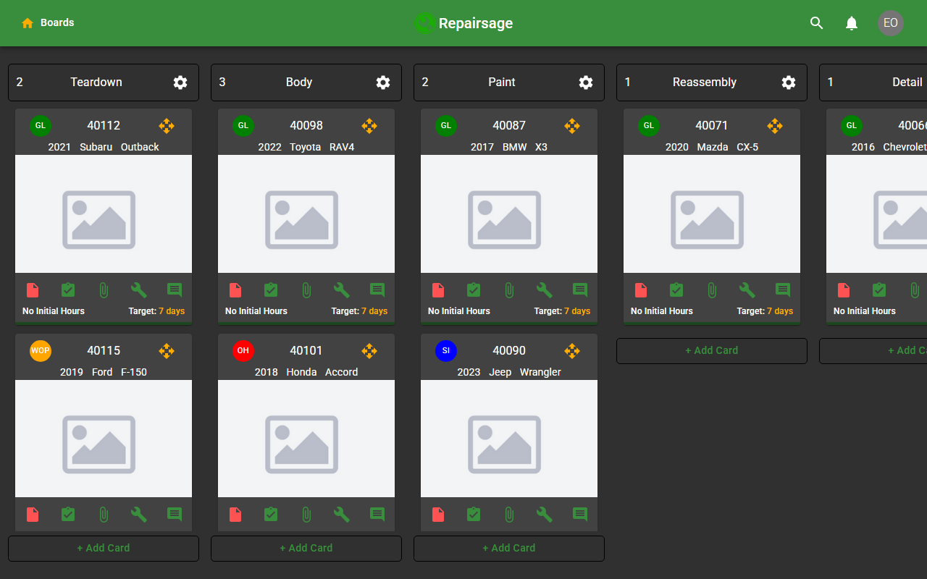This screenshot has width=927, height=579.
Task: Click the move handle on card 40115
Action: [167, 351]
